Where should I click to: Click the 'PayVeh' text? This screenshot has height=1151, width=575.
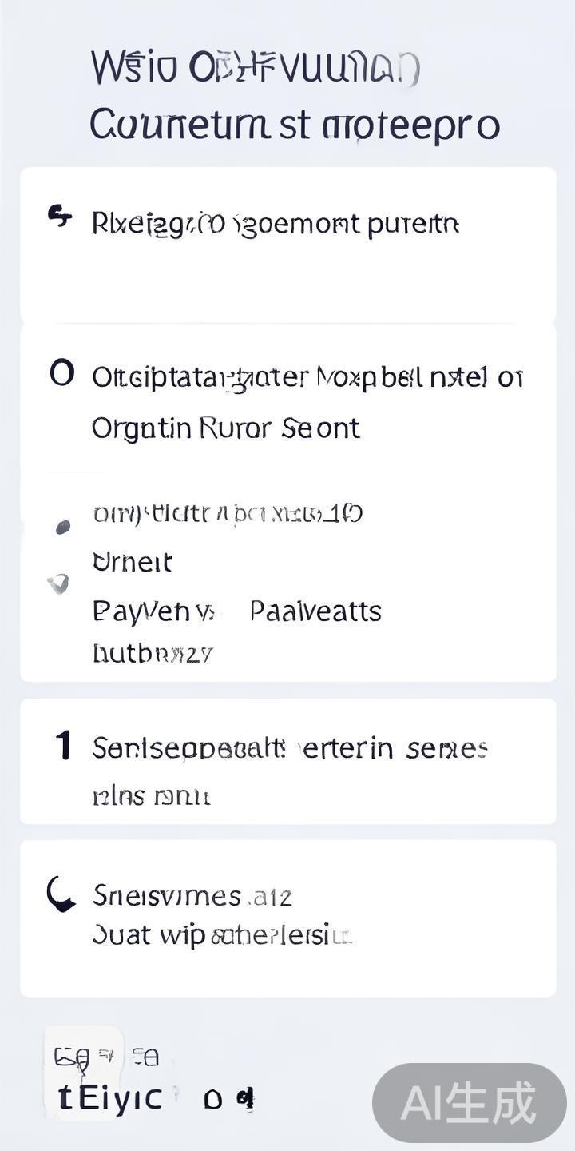(x=153, y=611)
